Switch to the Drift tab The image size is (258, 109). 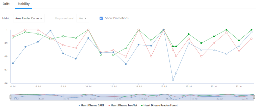pyautogui.click(x=6, y=4)
